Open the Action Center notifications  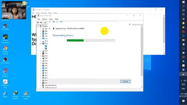pyautogui.click(x=183, y=101)
